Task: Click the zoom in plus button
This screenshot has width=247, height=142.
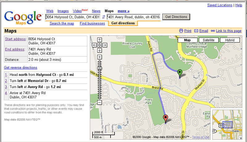Action: click(99, 57)
